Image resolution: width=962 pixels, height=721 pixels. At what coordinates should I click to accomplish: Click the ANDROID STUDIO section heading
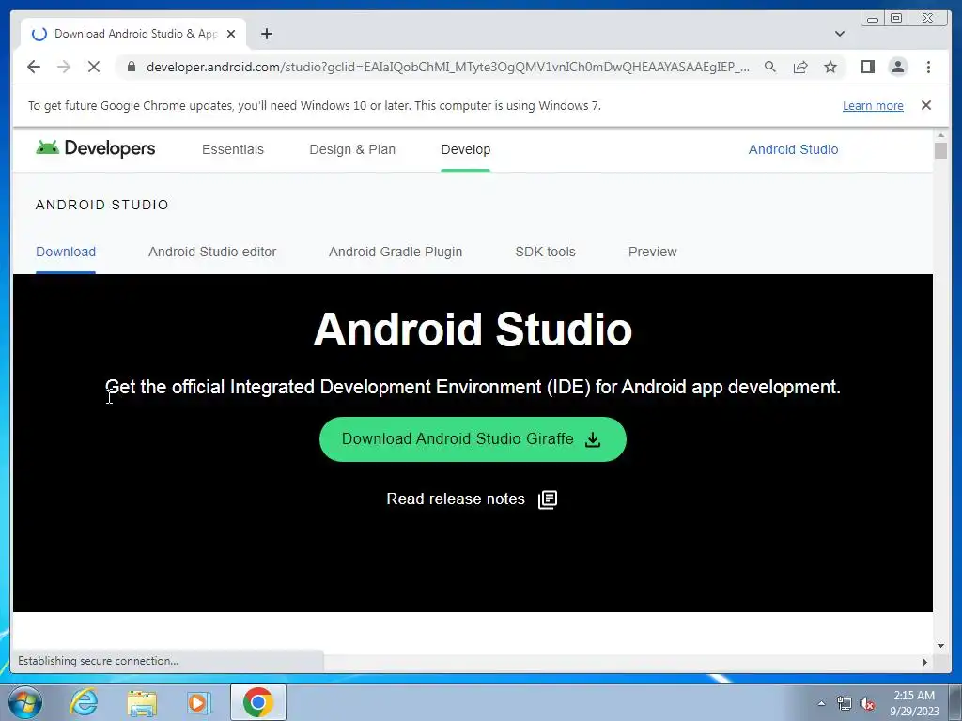(x=101, y=205)
